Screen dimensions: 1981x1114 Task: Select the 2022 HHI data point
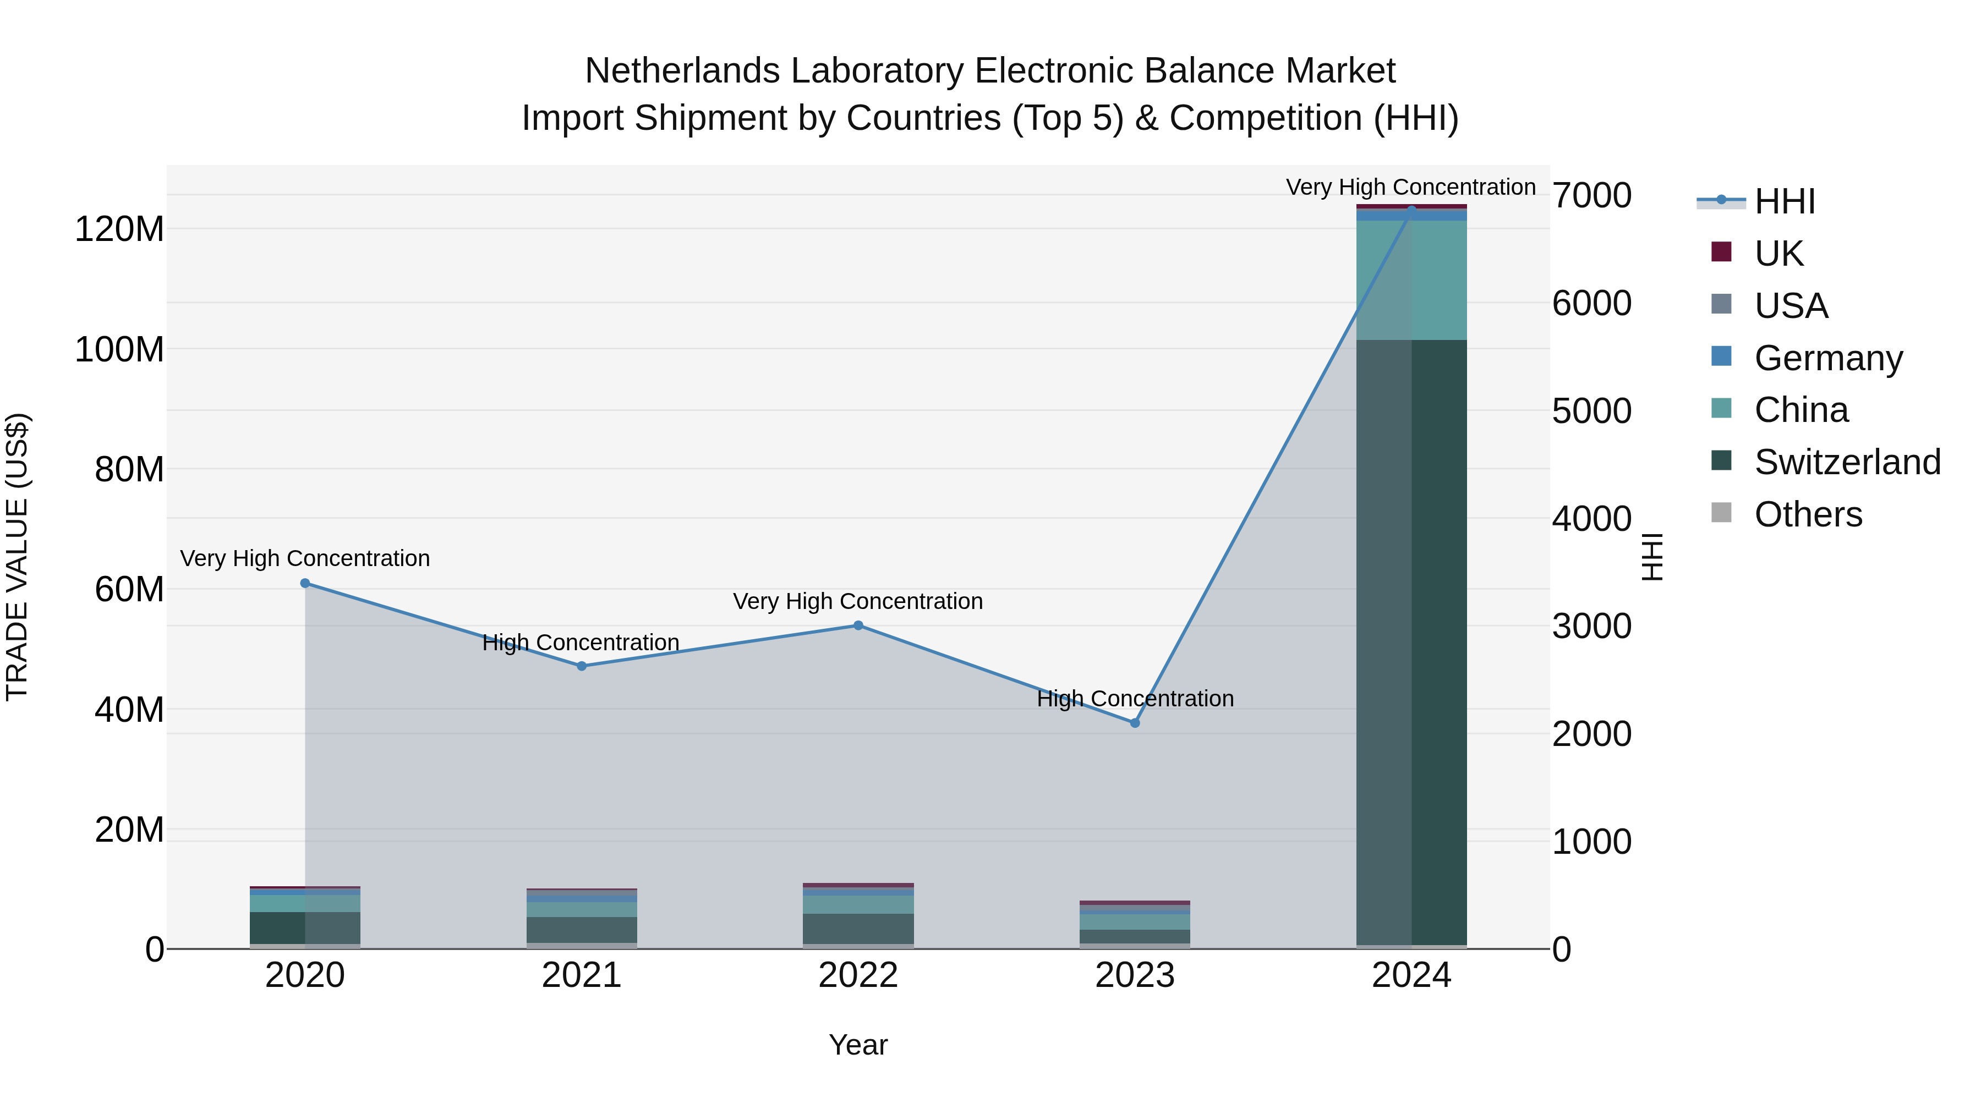(858, 626)
